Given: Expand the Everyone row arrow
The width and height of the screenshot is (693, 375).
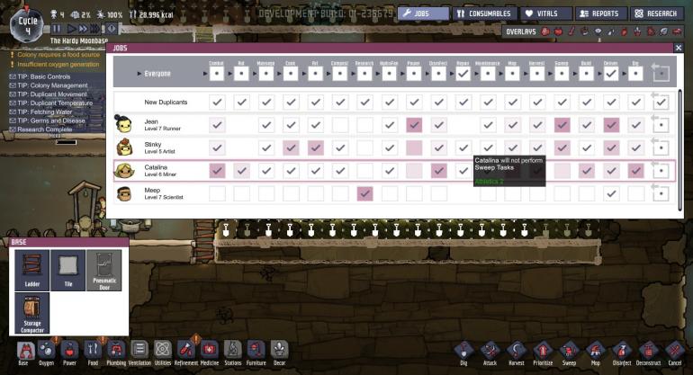Looking at the screenshot, I should tap(139, 74).
